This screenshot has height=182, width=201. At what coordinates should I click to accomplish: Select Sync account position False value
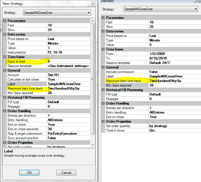point(69,138)
